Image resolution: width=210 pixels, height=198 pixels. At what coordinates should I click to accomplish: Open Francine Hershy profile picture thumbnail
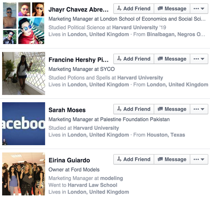[x=24, y=73]
